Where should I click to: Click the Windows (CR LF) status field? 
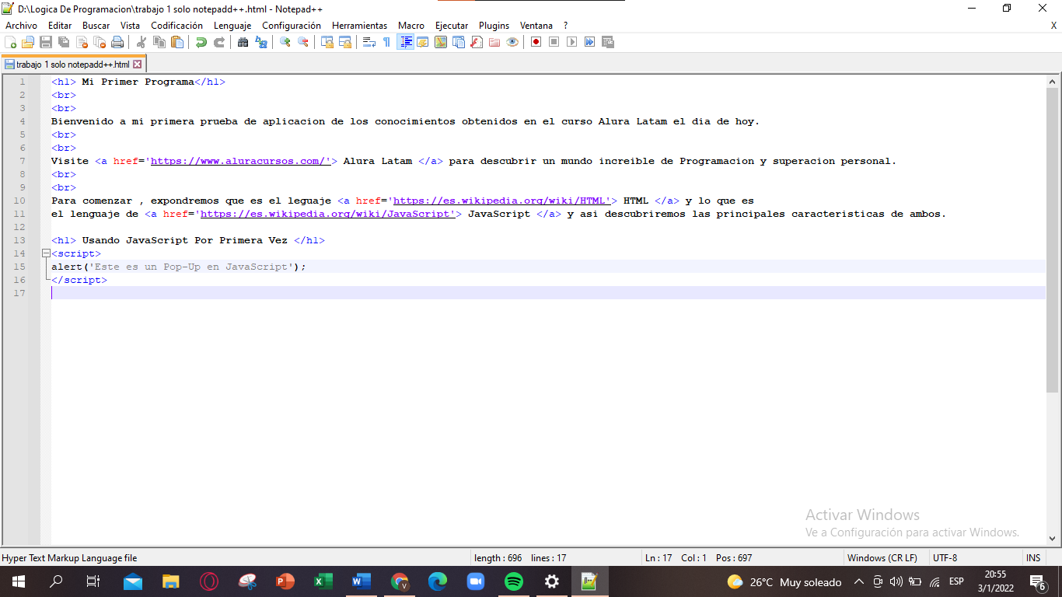pyautogui.click(x=882, y=558)
